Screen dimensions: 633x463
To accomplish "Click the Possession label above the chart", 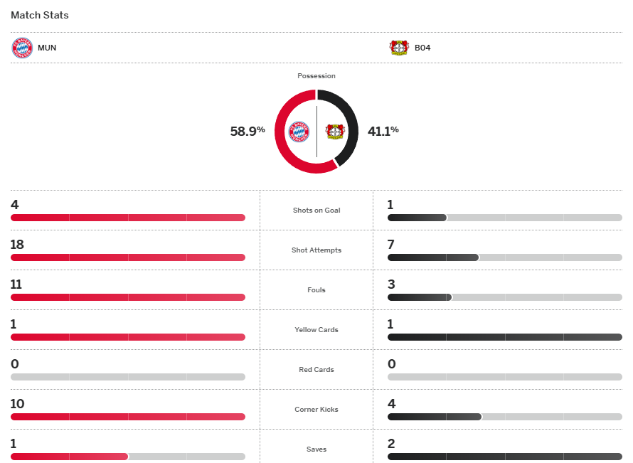I will 316,76.
